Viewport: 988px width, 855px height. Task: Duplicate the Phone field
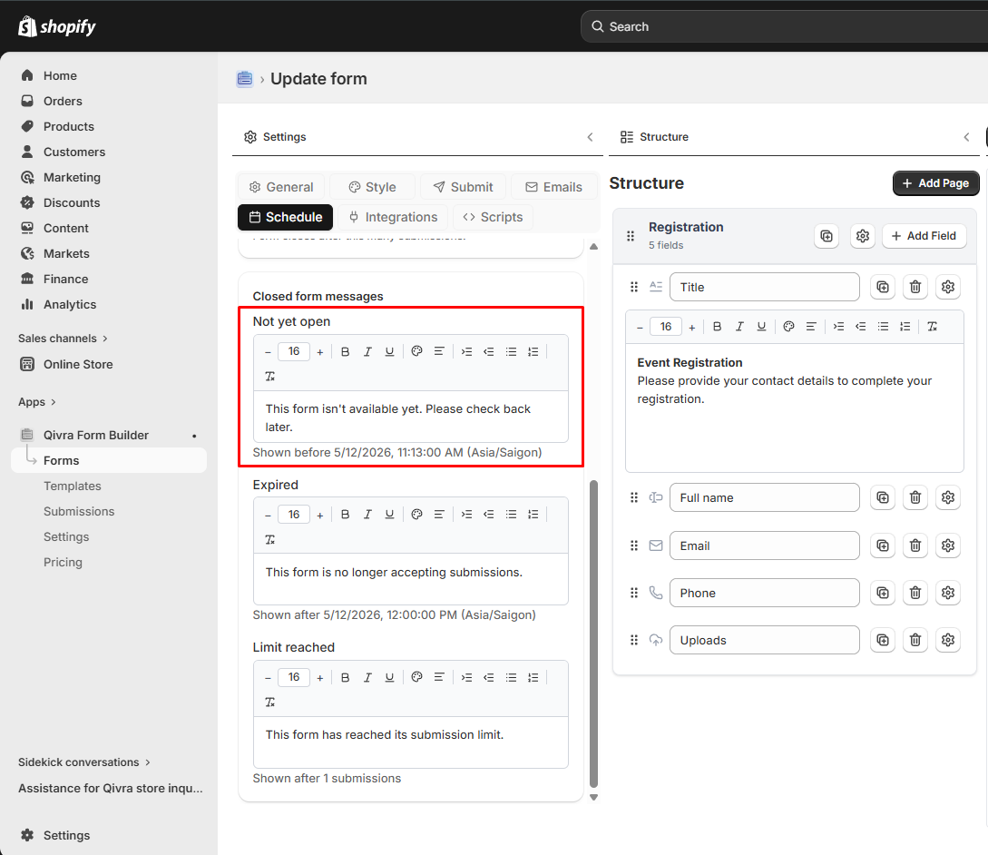tap(883, 593)
